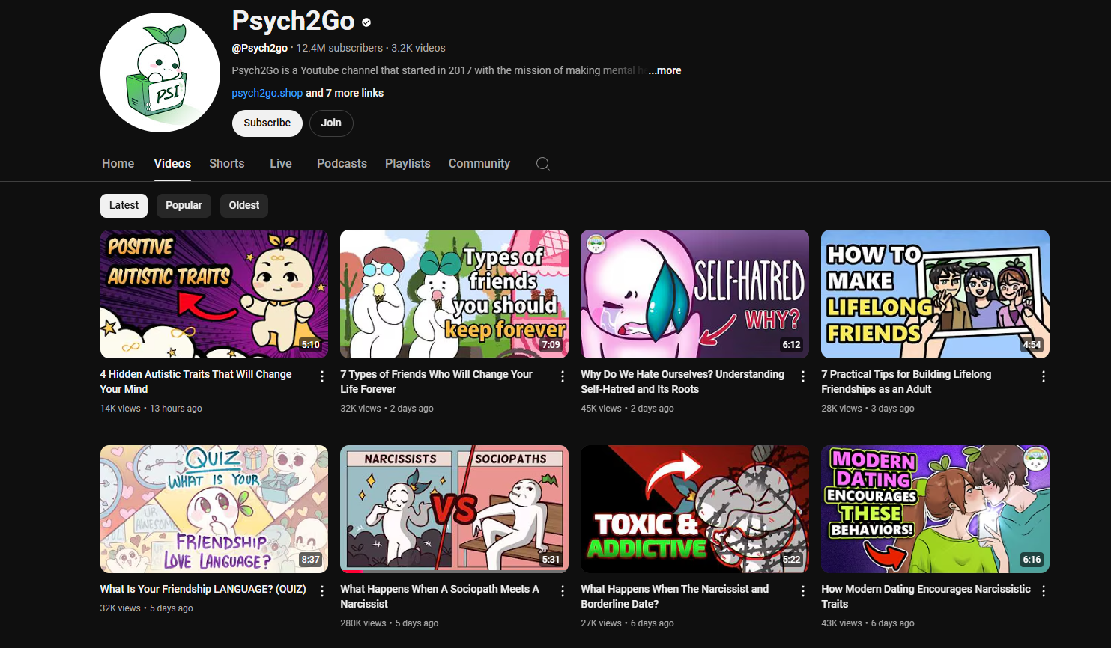Screen dimensions: 1111x648
Task: Click the verified badge next to Psych2Go
Action: (x=366, y=22)
